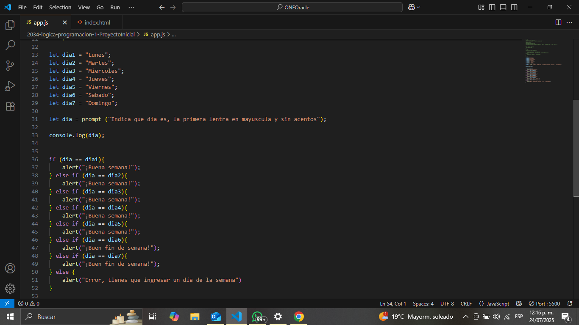The height and width of the screenshot is (325, 579).
Task: Click the "Error, tienes que ingresar" alert line
Action: pyautogui.click(x=152, y=280)
